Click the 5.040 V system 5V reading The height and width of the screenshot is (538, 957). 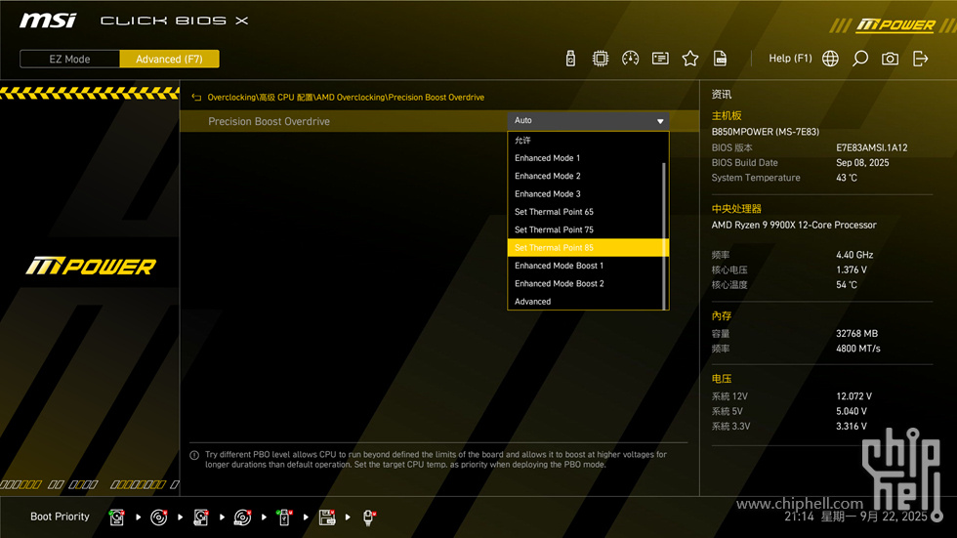[x=851, y=412]
